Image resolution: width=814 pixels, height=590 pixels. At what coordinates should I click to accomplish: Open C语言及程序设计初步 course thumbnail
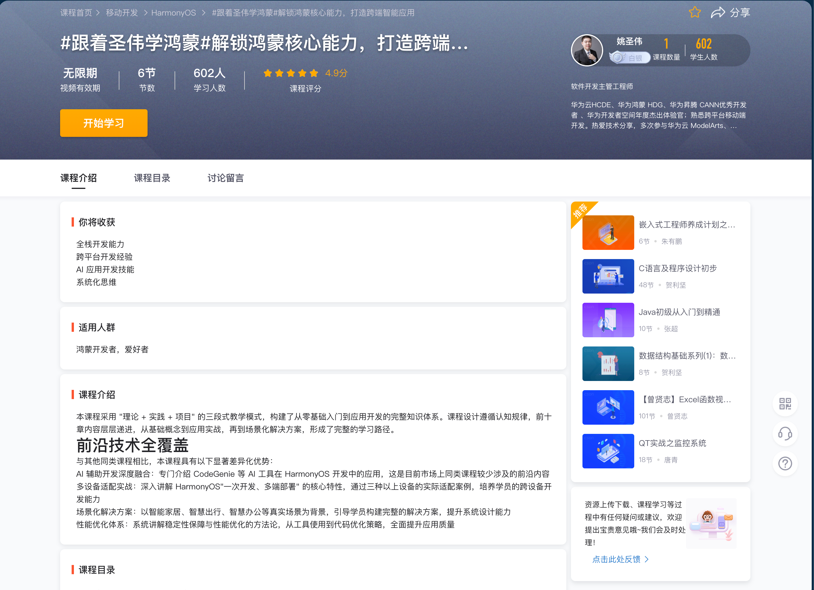[x=608, y=276]
